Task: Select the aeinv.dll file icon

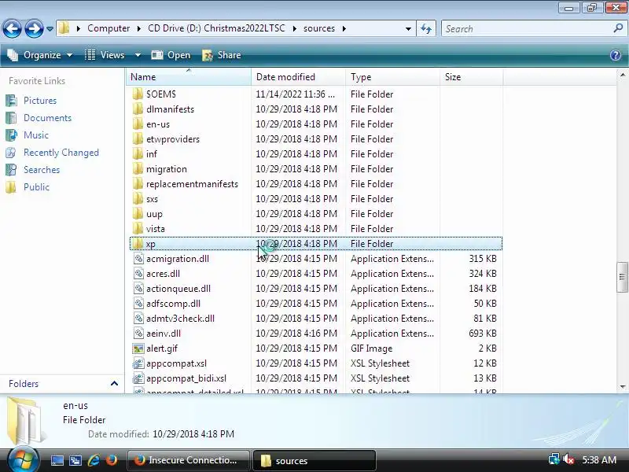Action: tap(138, 333)
